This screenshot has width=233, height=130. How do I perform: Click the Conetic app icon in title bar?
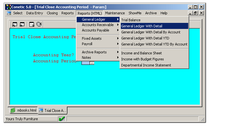tap(8, 7)
